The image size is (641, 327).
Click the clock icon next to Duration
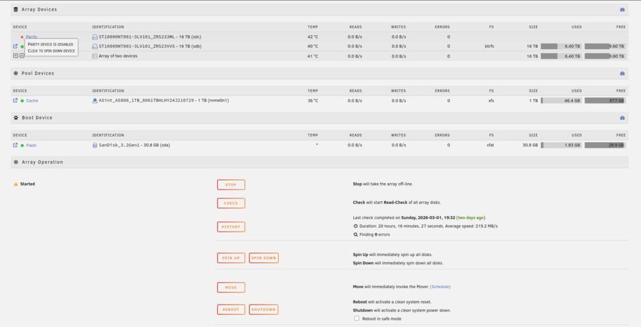pyautogui.click(x=356, y=226)
